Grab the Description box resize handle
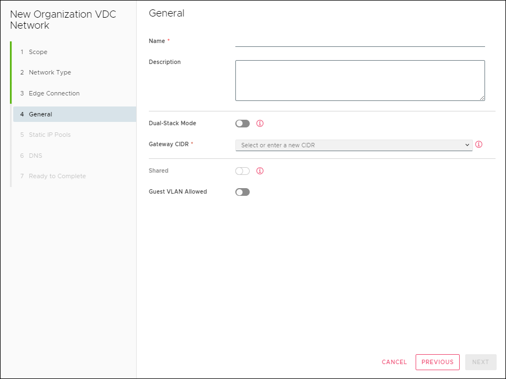 (482, 98)
